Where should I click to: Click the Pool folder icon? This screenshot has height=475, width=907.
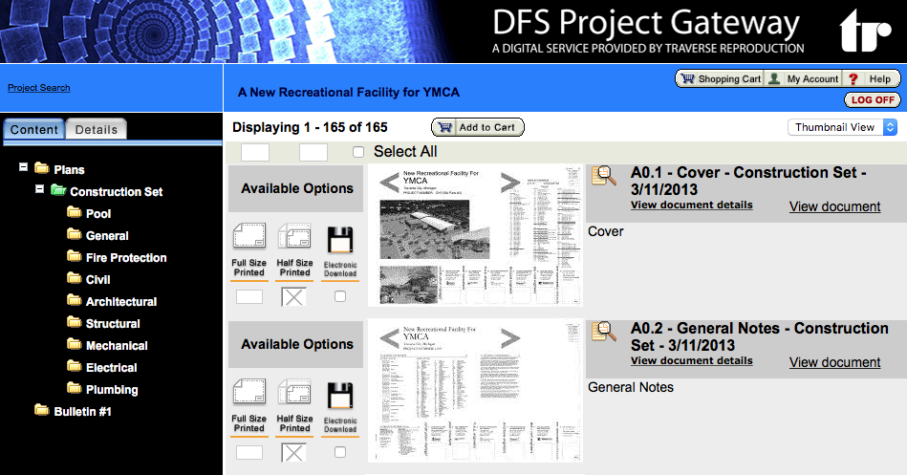click(x=74, y=212)
